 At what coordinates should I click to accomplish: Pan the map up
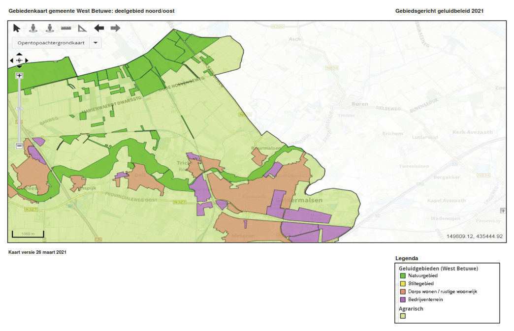[19, 54]
